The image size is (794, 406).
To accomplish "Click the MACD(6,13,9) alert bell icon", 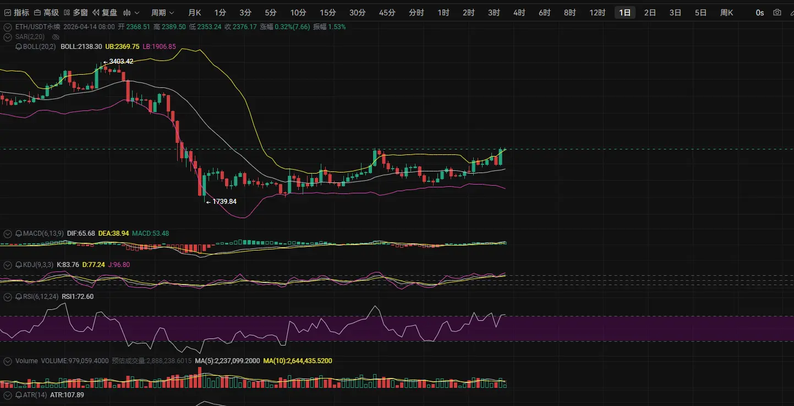I will [x=18, y=233].
